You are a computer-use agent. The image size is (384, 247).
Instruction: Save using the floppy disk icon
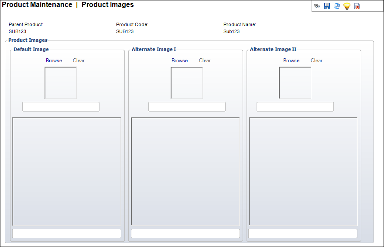tap(327, 6)
